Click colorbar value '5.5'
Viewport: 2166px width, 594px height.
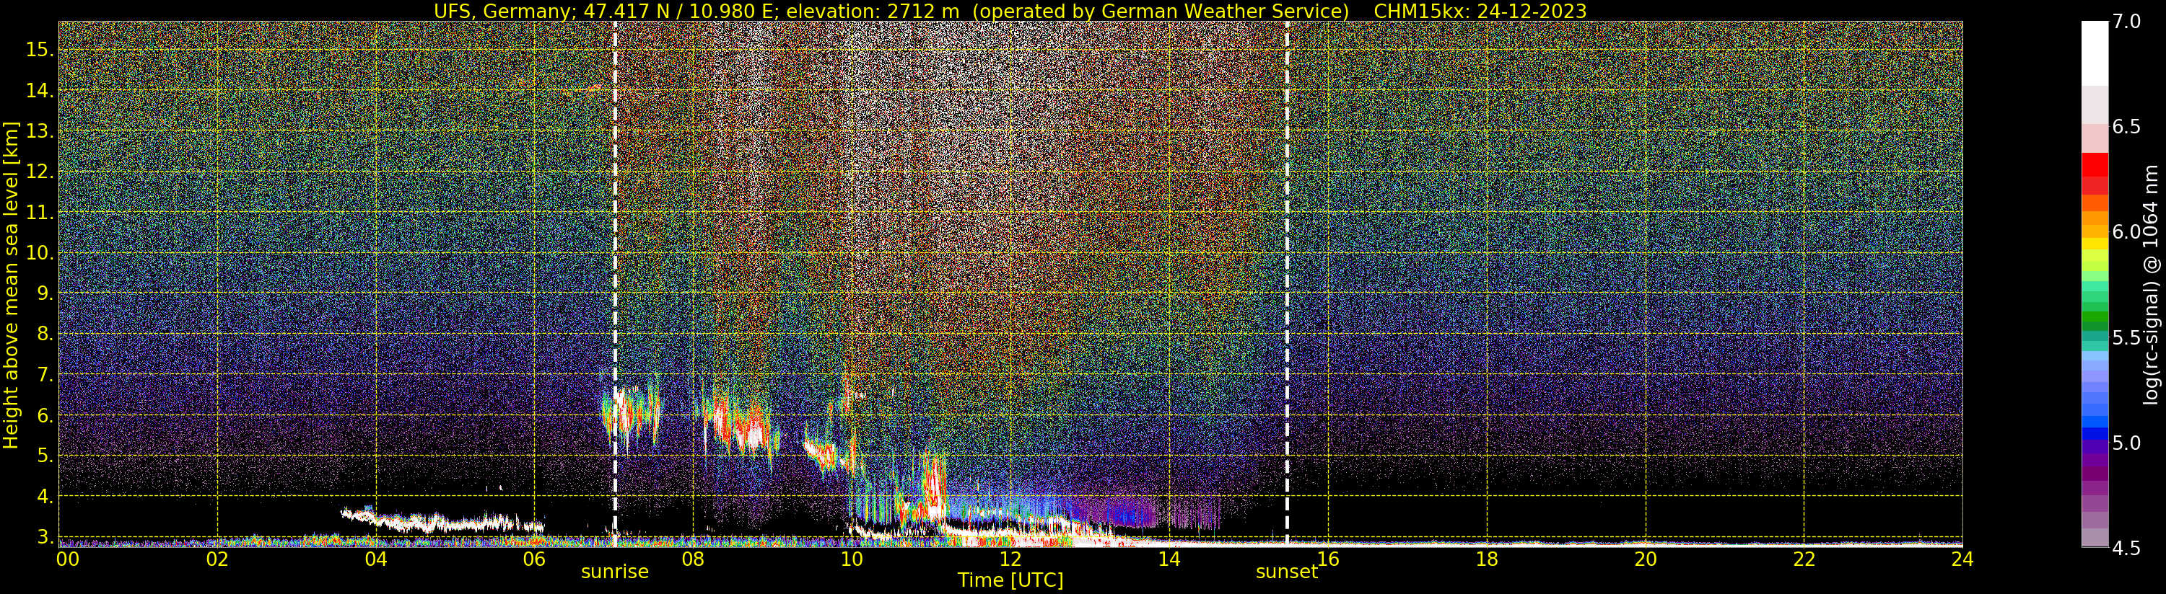[x=2125, y=338]
